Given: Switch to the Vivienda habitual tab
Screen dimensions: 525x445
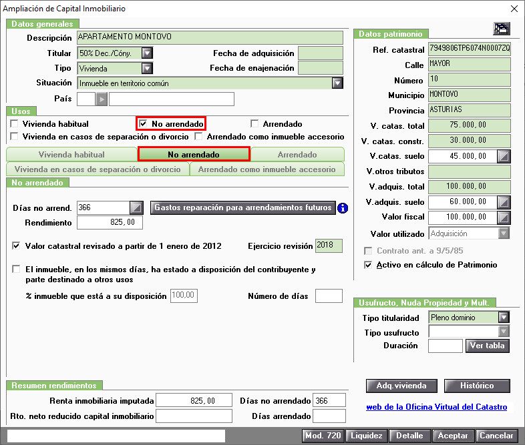Looking at the screenshot, I should [71, 155].
